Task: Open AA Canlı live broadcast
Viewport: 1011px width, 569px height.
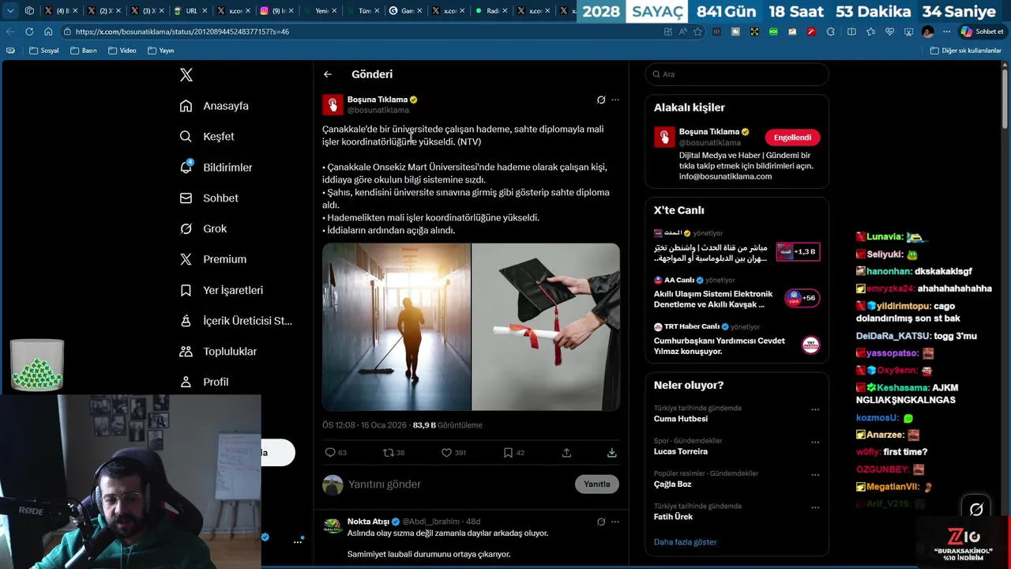Action: (x=737, y=294)
